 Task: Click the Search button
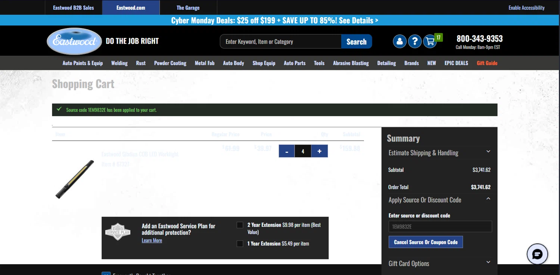coord(357,41)
